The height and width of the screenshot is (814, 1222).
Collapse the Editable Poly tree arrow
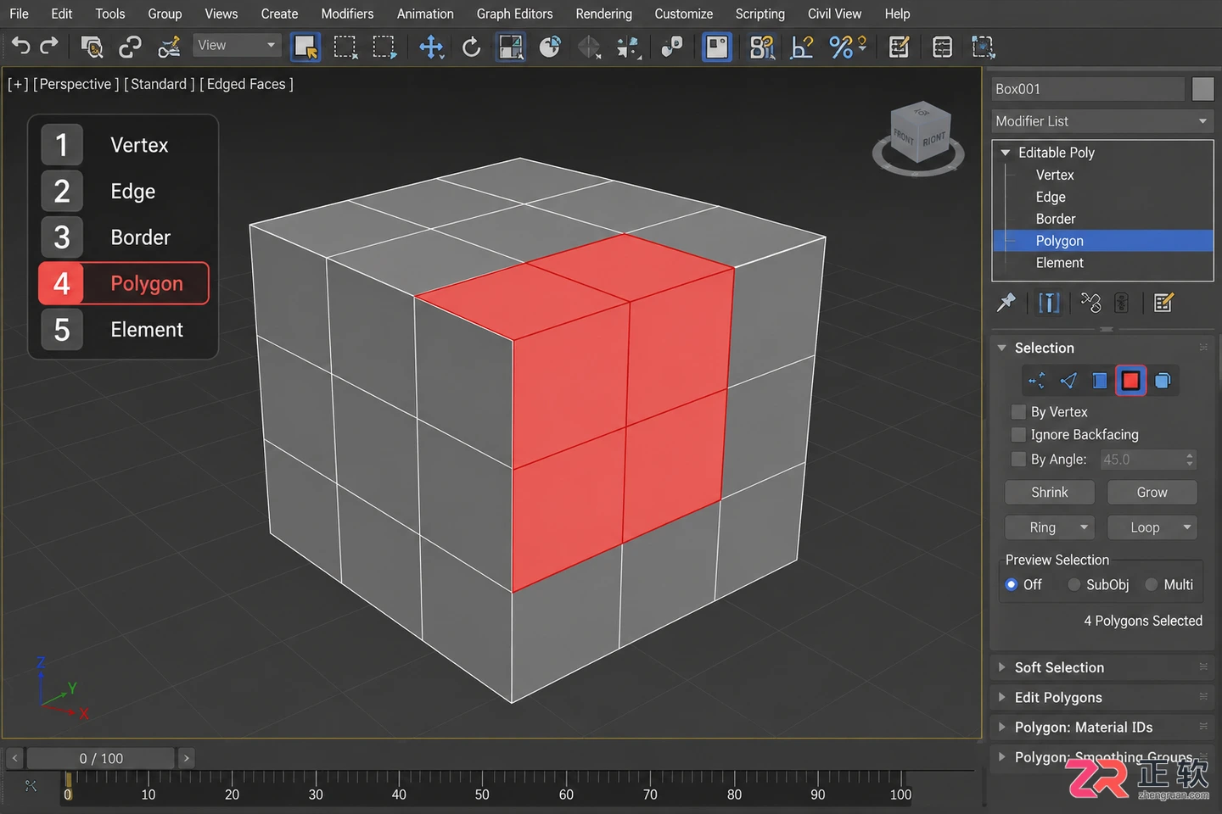click(1006, 153)
